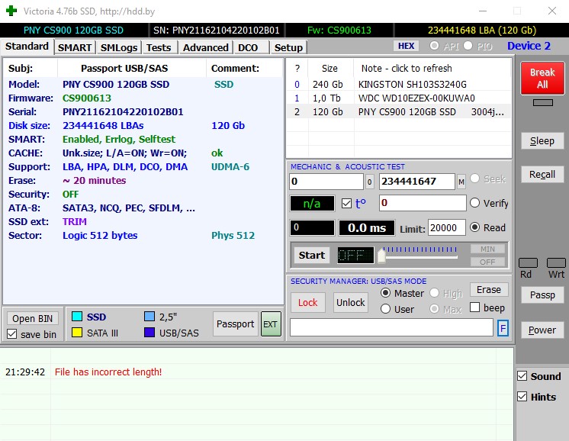Screen dimensions: 569x441
Task: Click the Limit field showing 20000
Action: click(x=447, y=227)
